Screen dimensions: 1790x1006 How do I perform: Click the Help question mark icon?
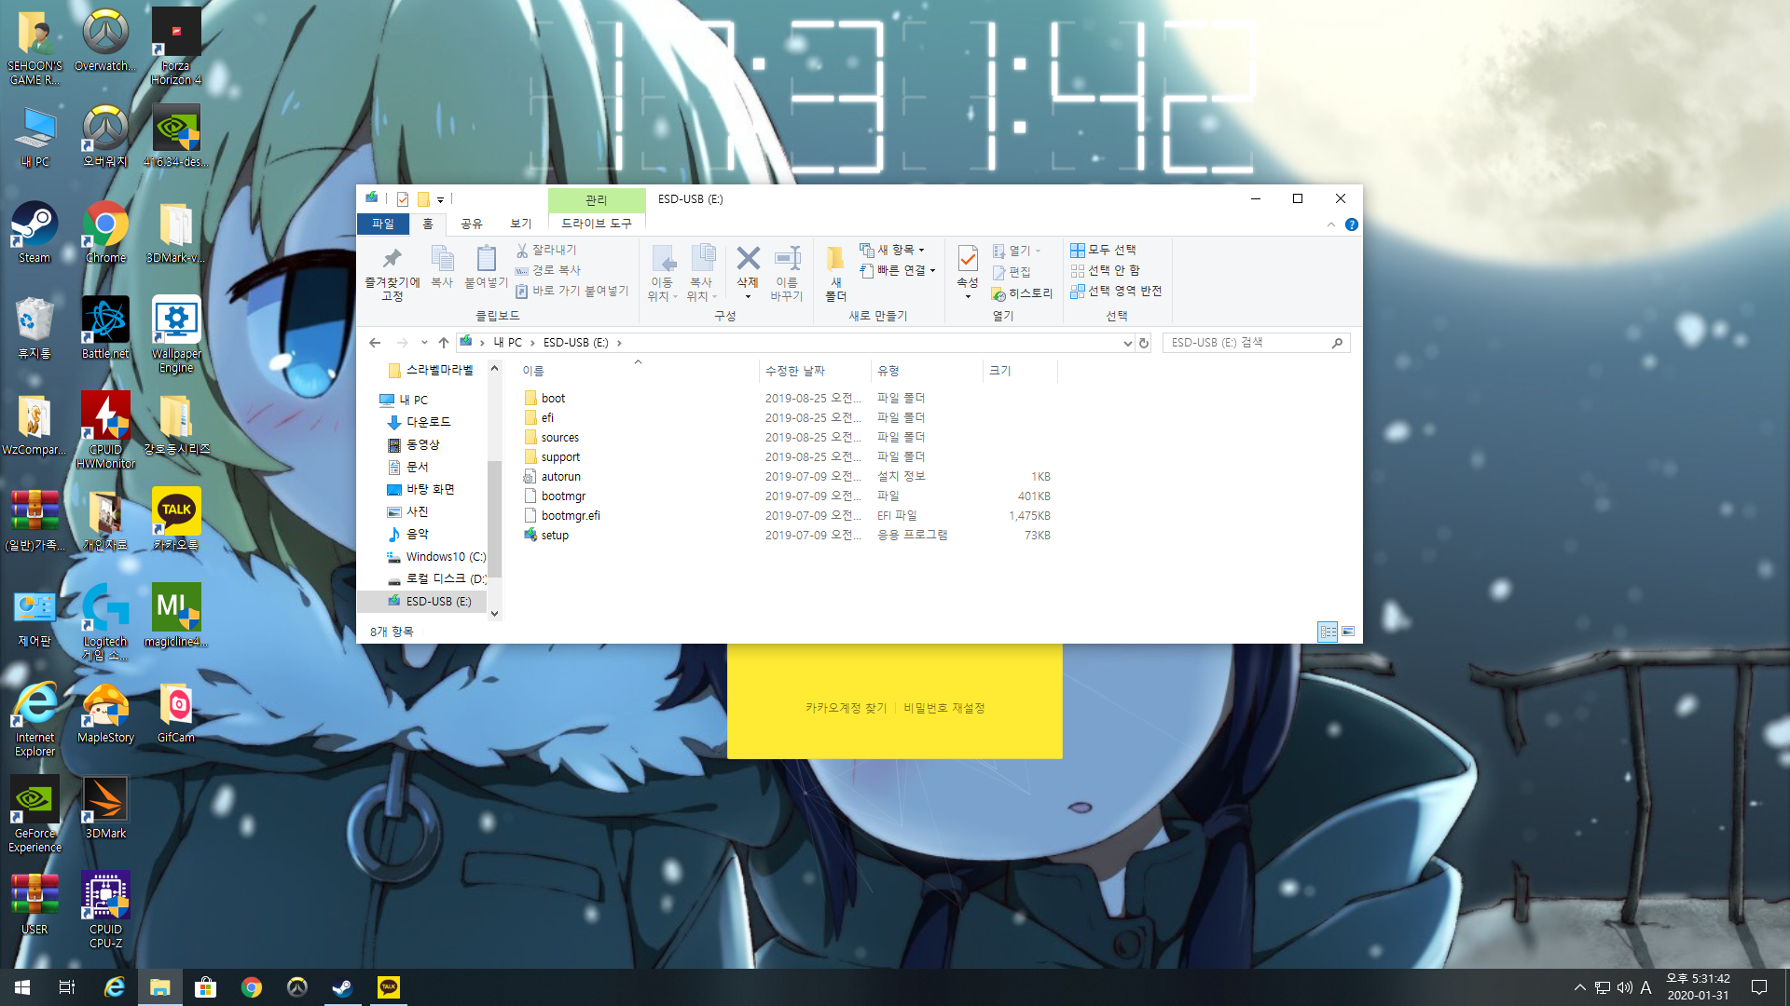(x=1352, y=224)
